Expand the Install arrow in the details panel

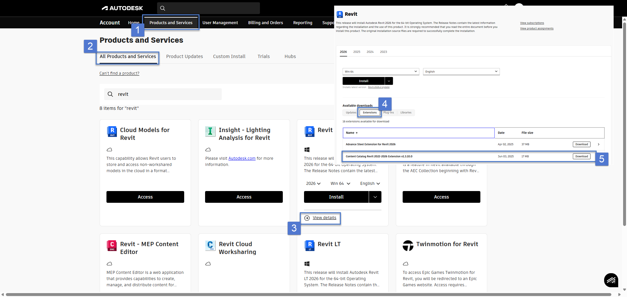(x=389, y=81)
